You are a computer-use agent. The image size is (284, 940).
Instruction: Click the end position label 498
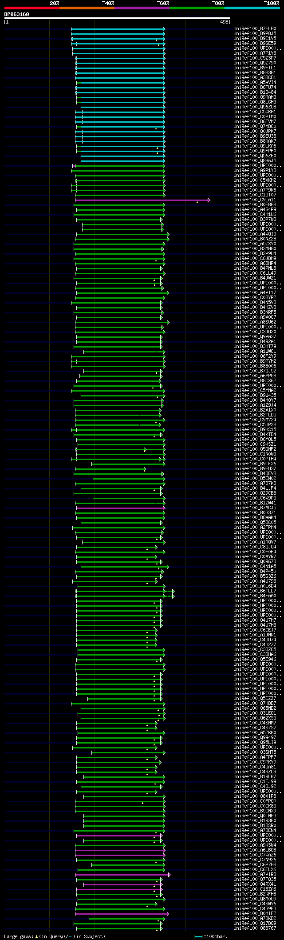pos(224,22)
